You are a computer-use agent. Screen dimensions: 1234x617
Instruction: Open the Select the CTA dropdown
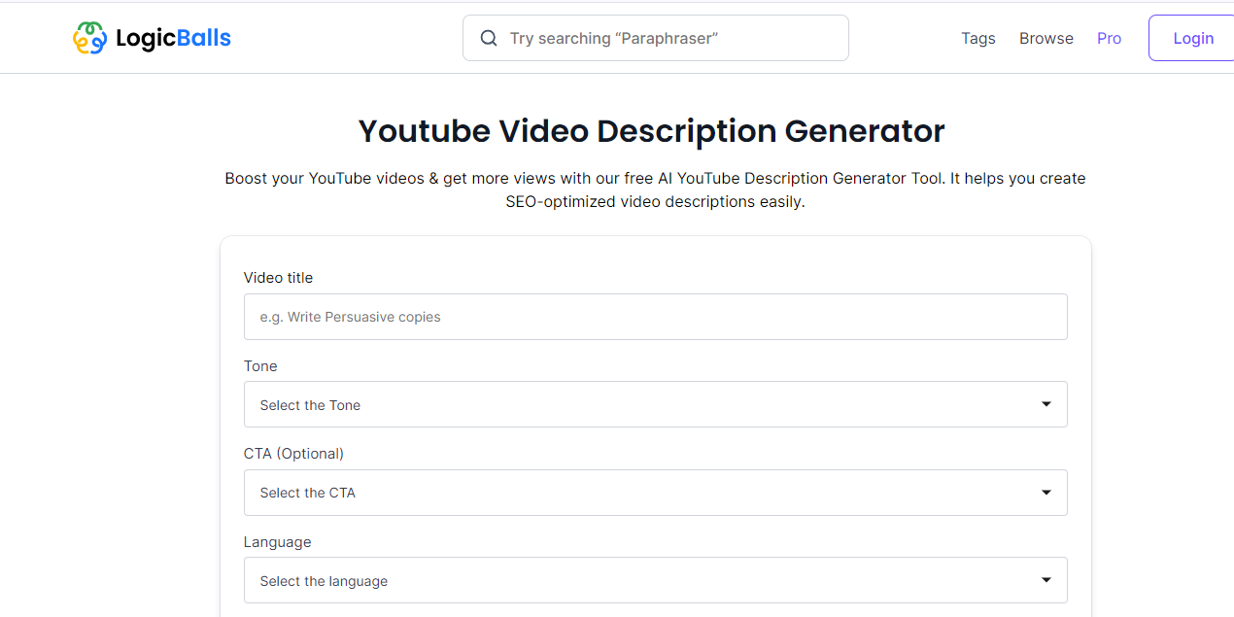click(x=656, y=493)
